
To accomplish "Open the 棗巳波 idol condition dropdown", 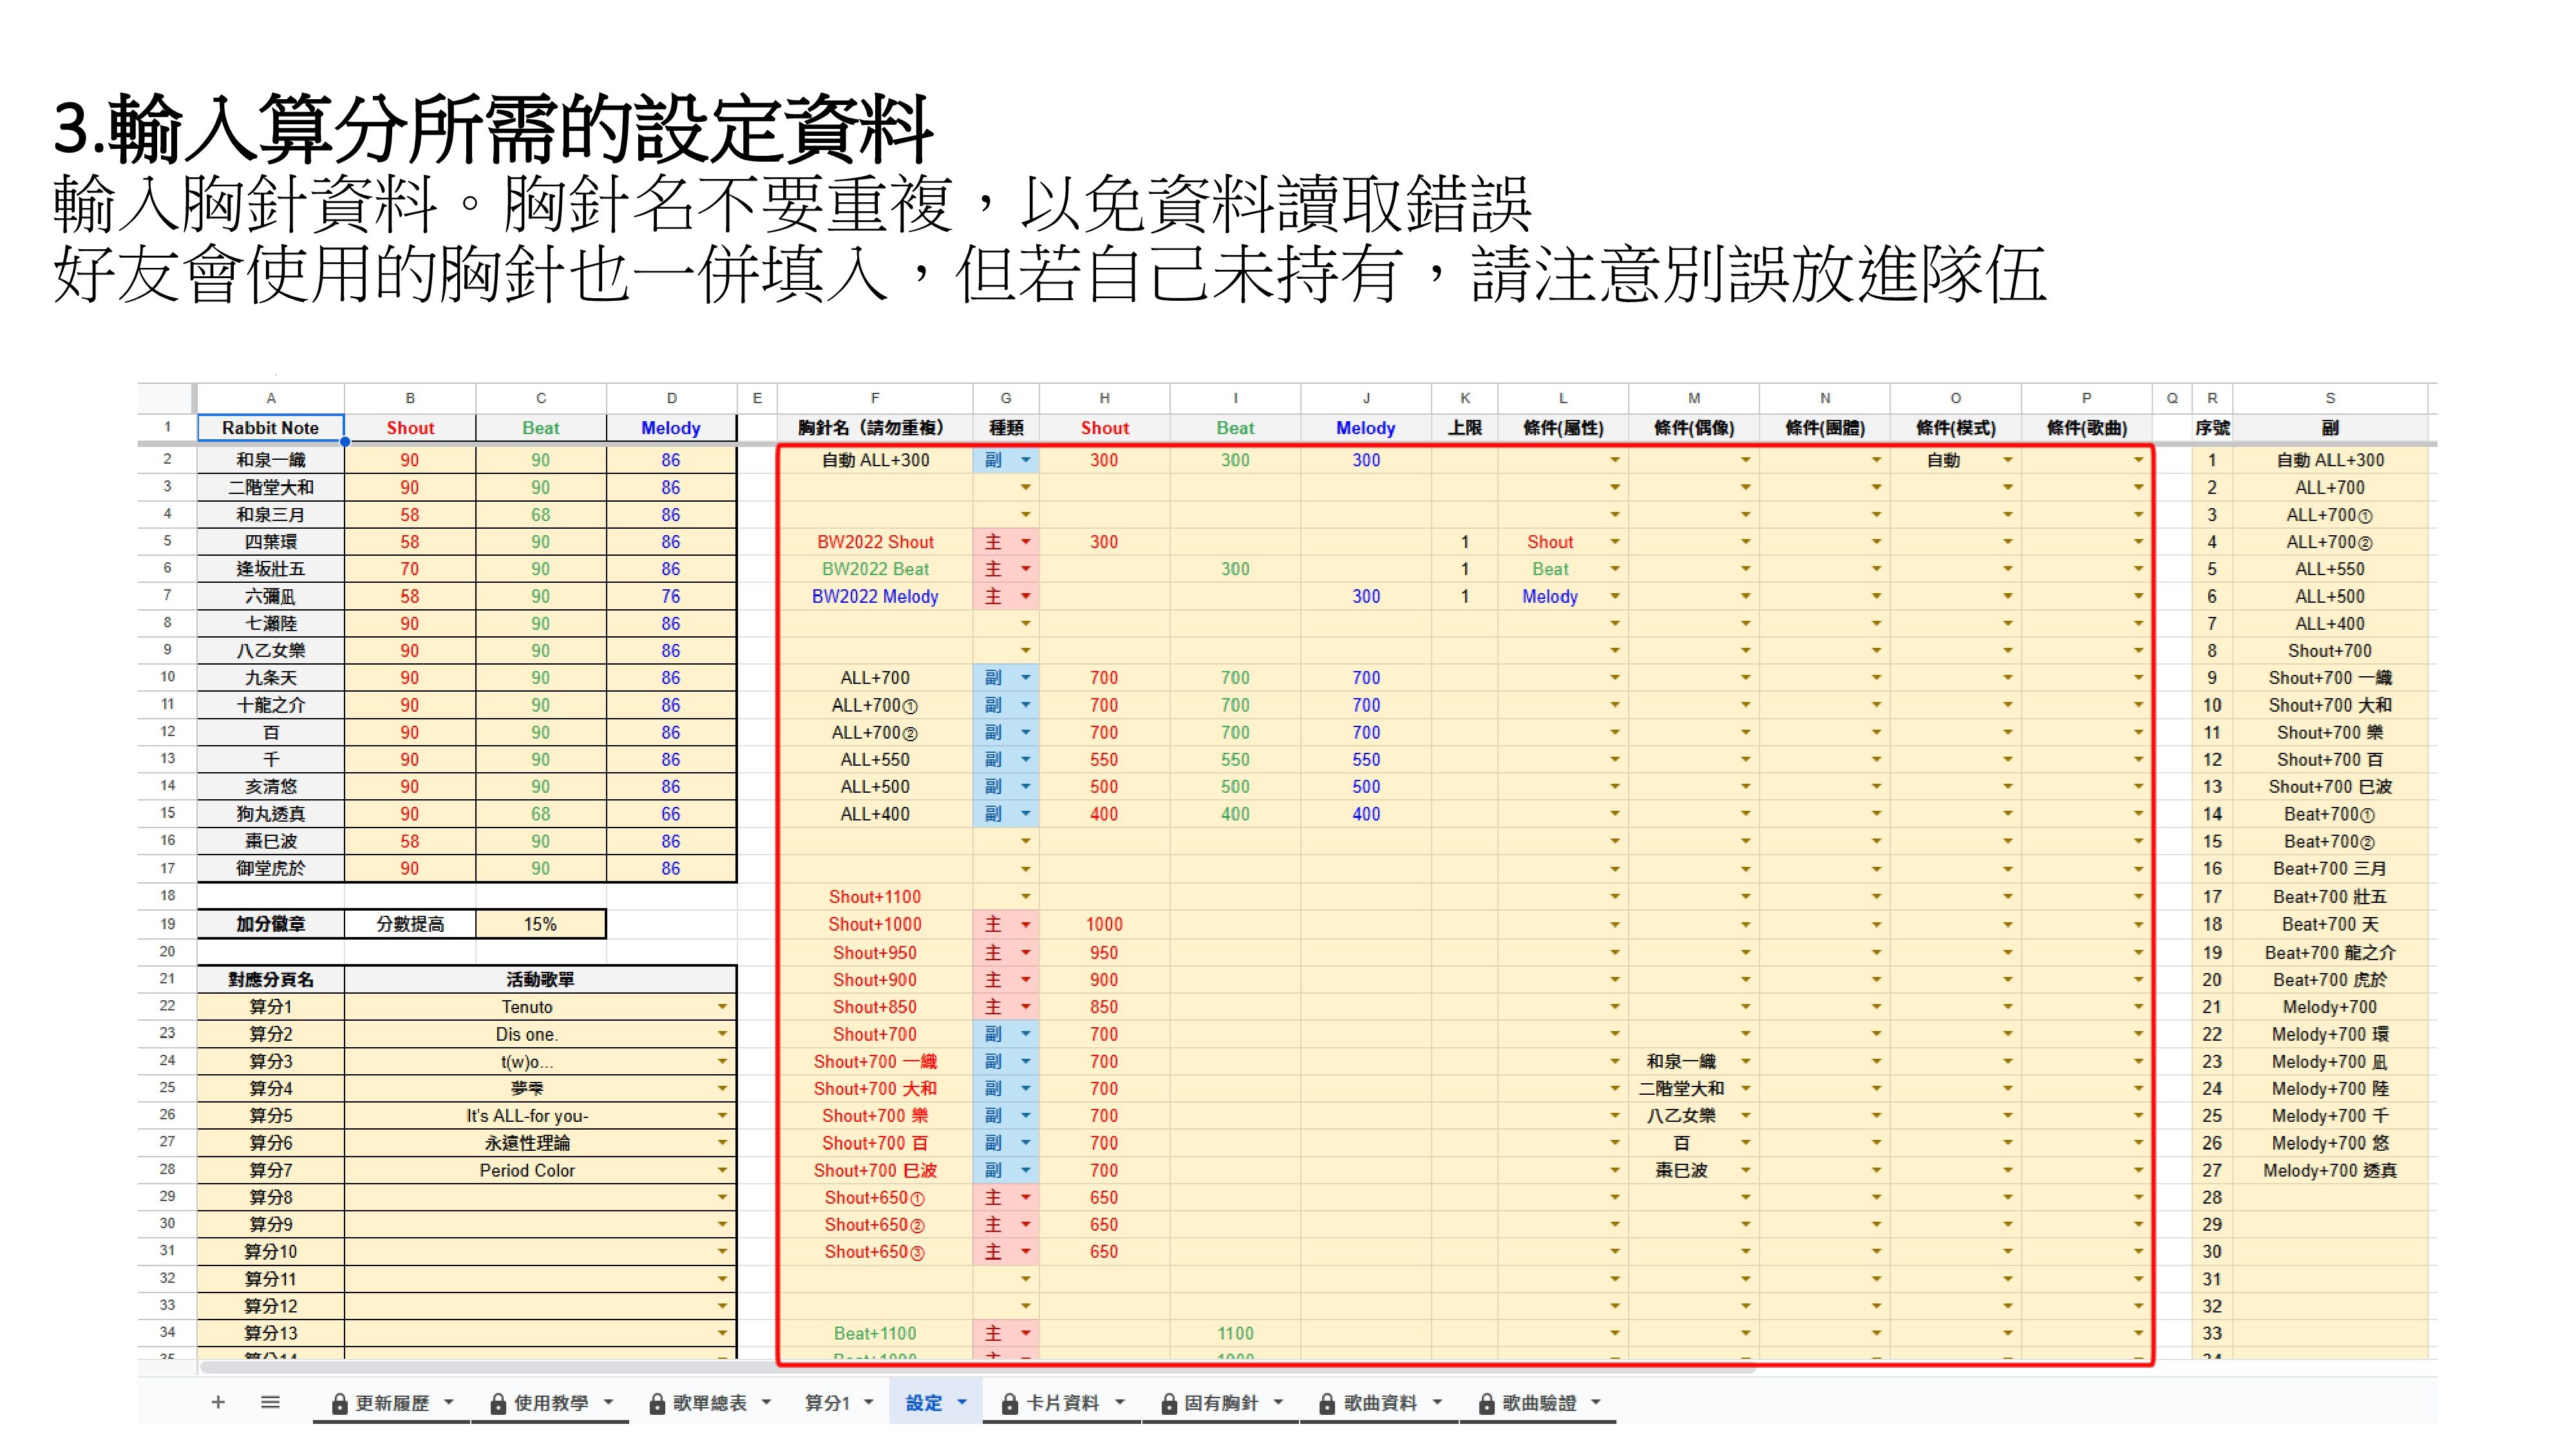I will click(x=1745, y=1170).
